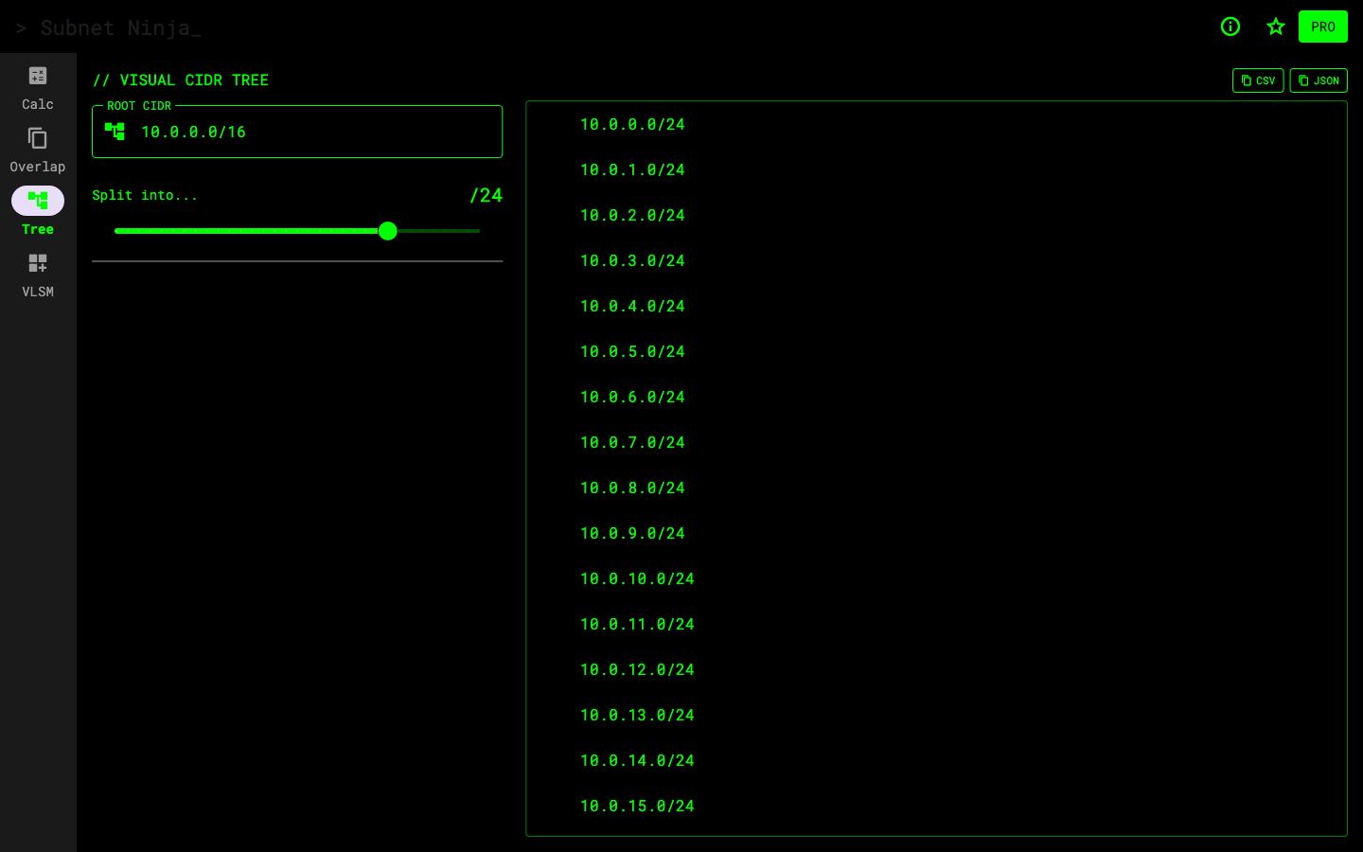Select subnet 10.0.3.0/24
The height and width of the screenshot is (852, 1363).
point(632,261)
